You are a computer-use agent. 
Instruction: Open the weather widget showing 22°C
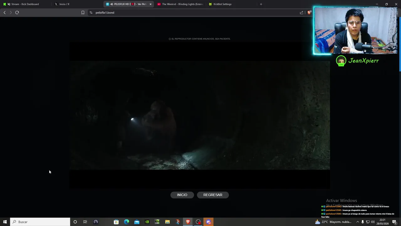[333, 222]
